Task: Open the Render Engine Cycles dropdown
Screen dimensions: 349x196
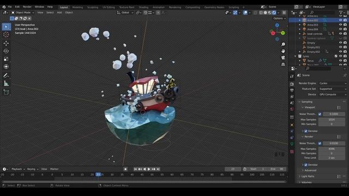Action: click(333, 83)
